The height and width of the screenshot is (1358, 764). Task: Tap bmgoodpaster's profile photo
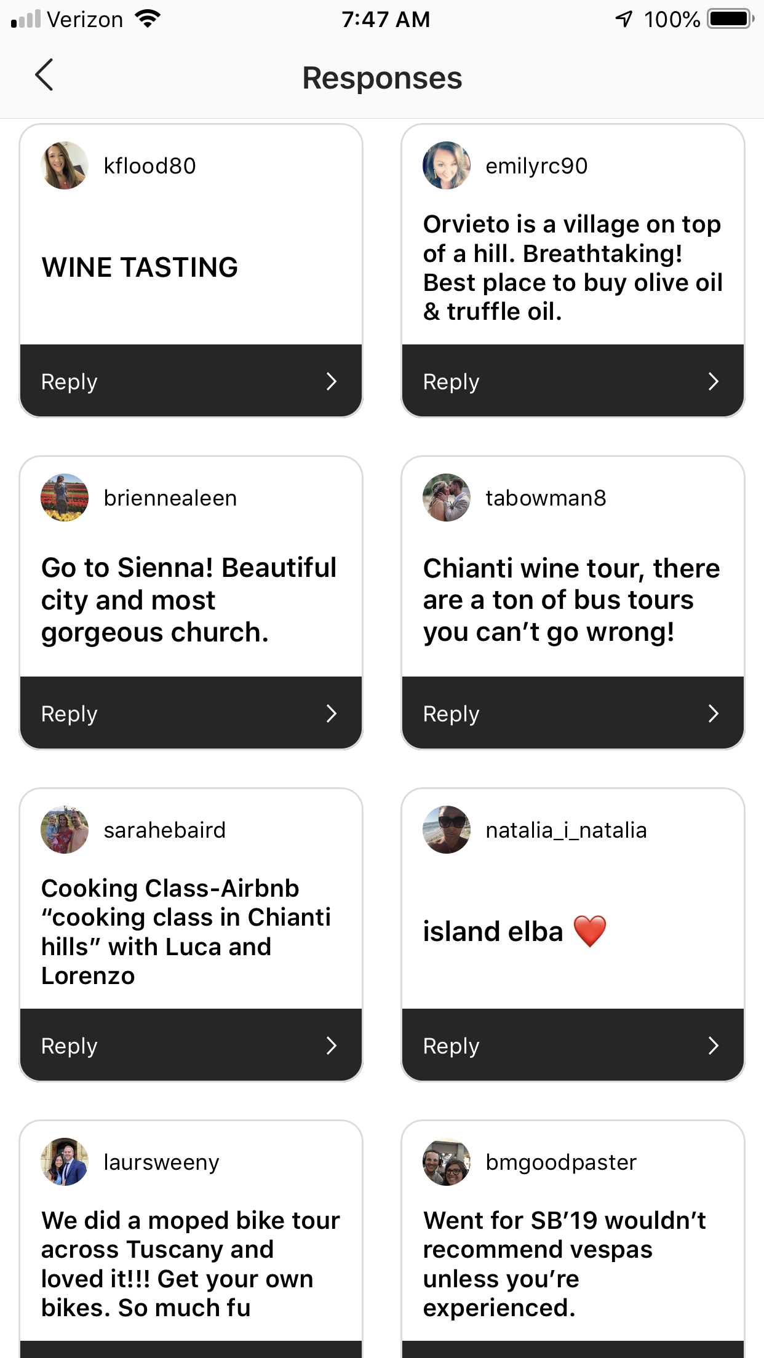tap(447, 1162)
